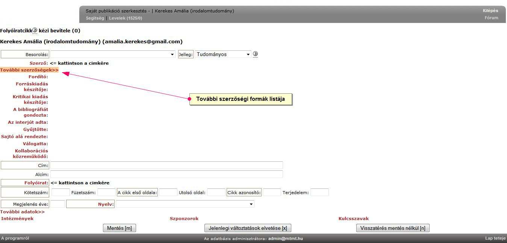
Task: Click the Nyelv label
Action: pos(106,204)
